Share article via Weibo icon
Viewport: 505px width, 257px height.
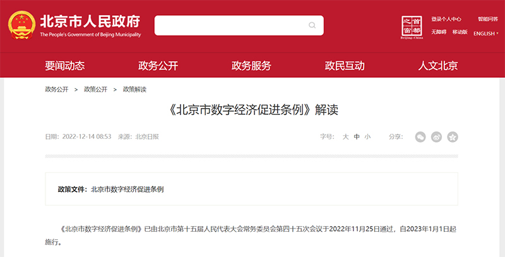(436, 136)
